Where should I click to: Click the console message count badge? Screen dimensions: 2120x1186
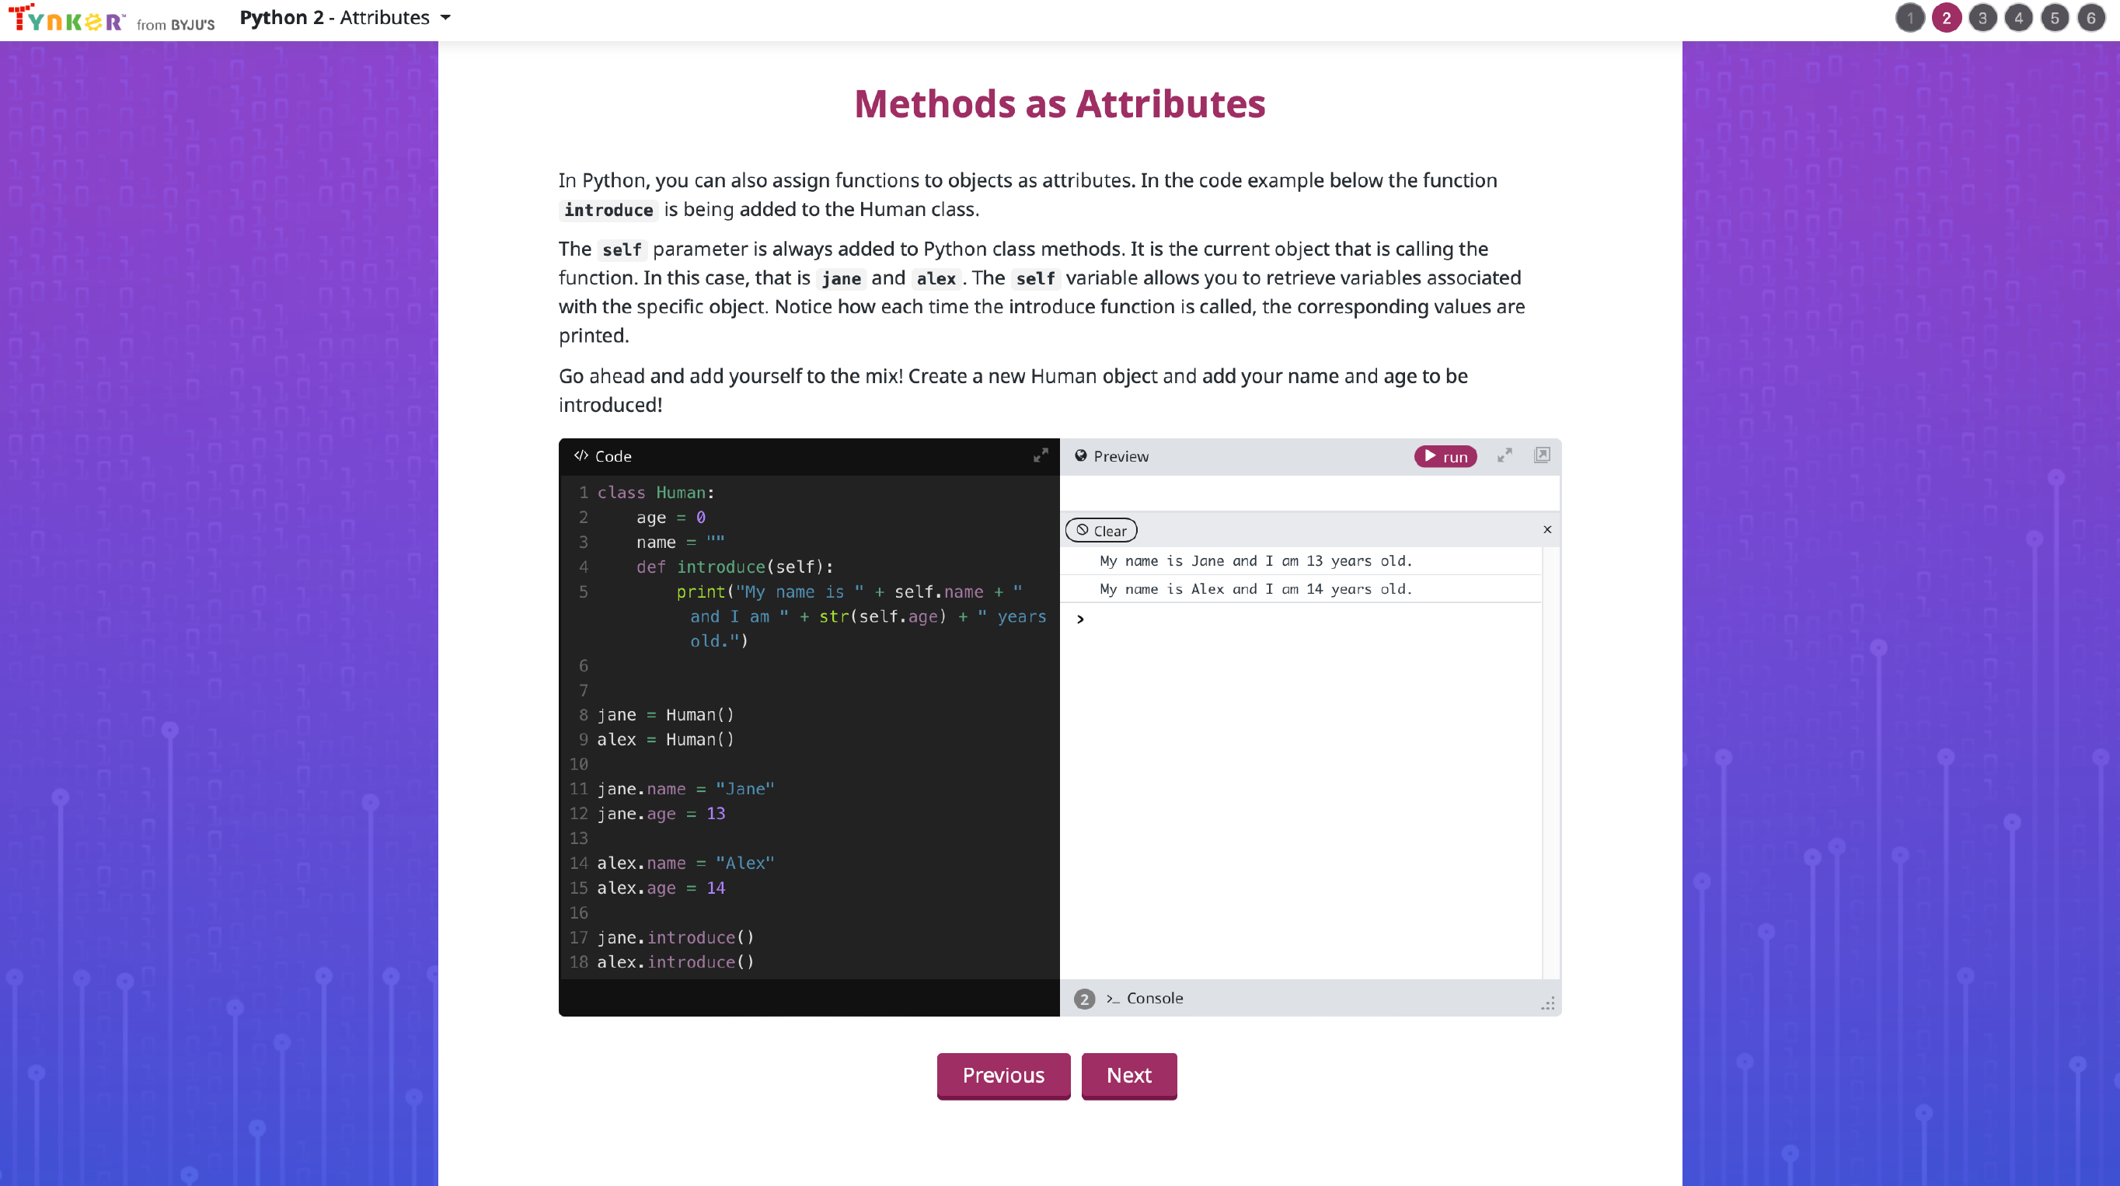click(1084, 999)
